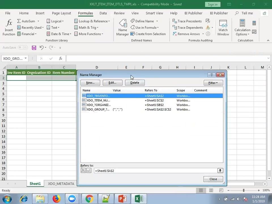Open the Windows Start menu

(x=7, y=199)
